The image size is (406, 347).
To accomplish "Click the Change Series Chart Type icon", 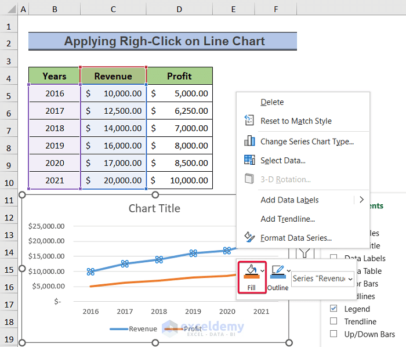I will (249, 141).
